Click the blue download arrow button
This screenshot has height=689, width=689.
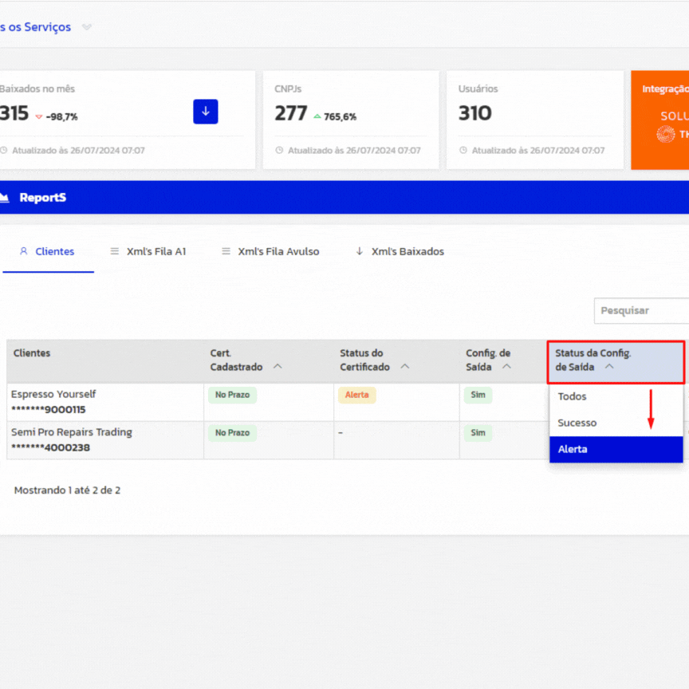point(205,112)
